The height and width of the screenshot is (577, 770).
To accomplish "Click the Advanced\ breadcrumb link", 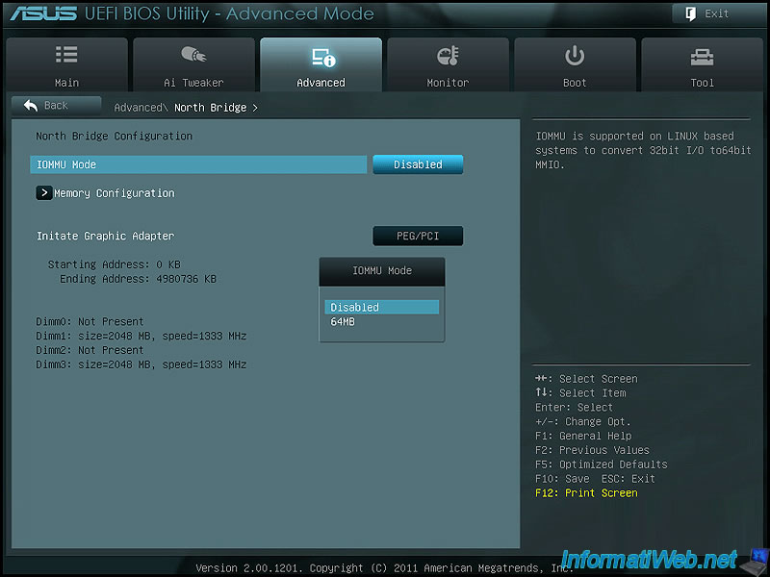I will coord(141,108).
